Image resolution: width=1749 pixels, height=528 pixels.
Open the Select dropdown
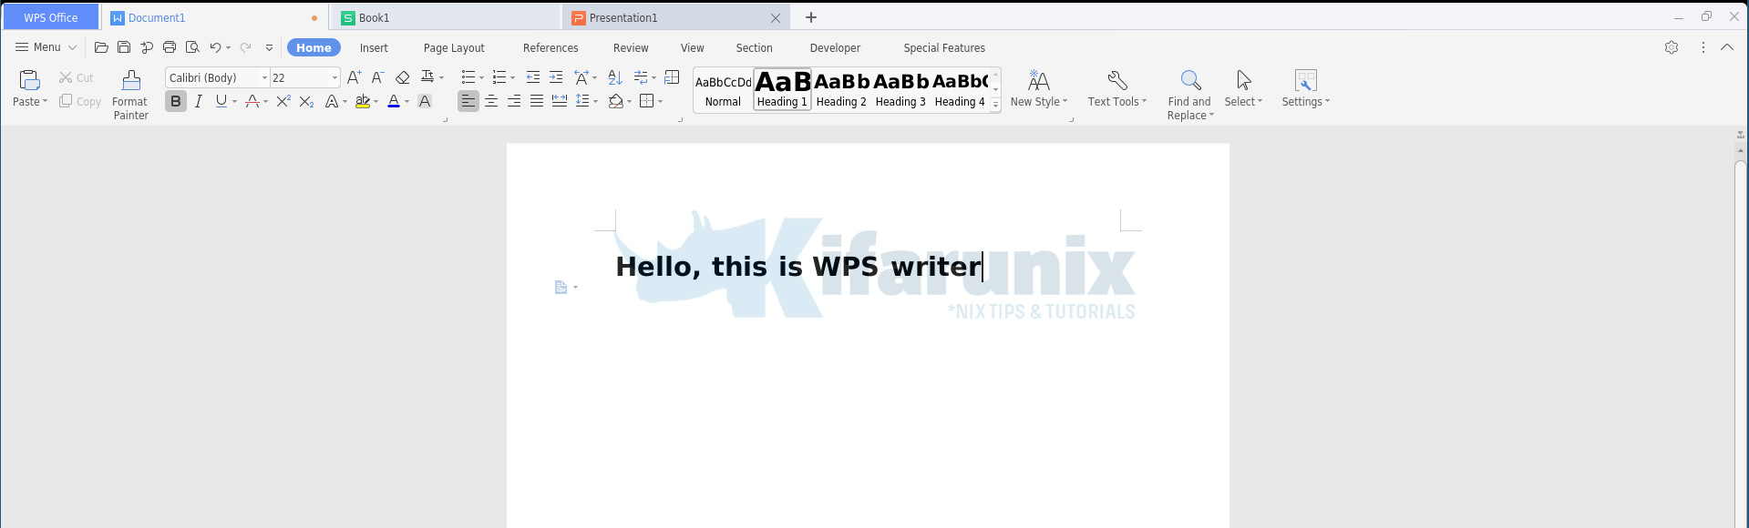pyautogui.click(x=1243, y=89)
